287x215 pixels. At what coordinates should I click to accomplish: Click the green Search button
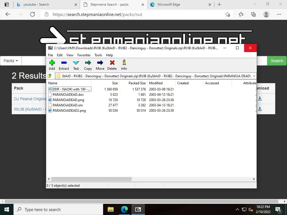pyautogui.click(x=277, y=61)
